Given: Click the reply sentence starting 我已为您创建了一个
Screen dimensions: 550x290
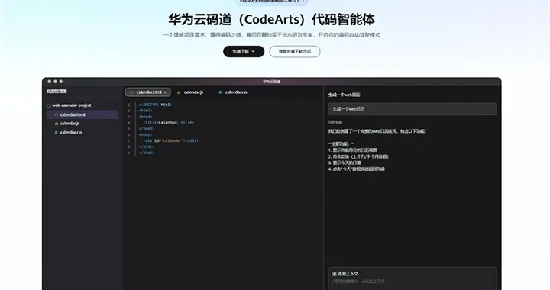Looking at the screenshot, I should [377, 131].
